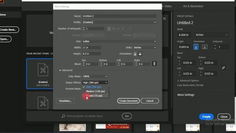The height and width of the screenshot is (133, 236).
Task: Adjust Bottom bleed stepper in More Settings
Action: point(101,64)
